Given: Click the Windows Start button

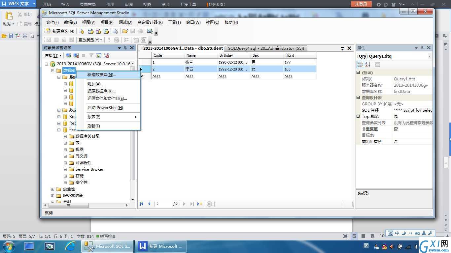Looking at the screenshot, I should 9,246.
